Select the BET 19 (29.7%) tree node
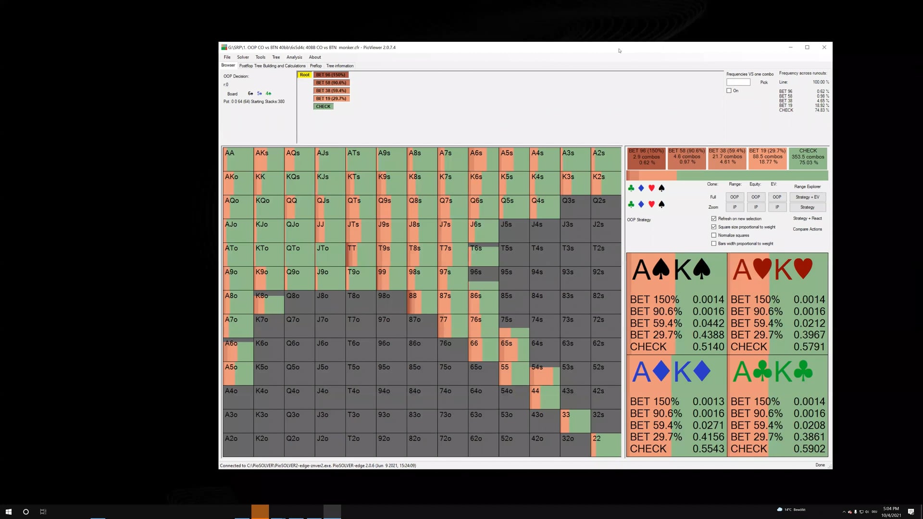Image resolution: width=923 pixels, height=519 pixels. [331, 99]
